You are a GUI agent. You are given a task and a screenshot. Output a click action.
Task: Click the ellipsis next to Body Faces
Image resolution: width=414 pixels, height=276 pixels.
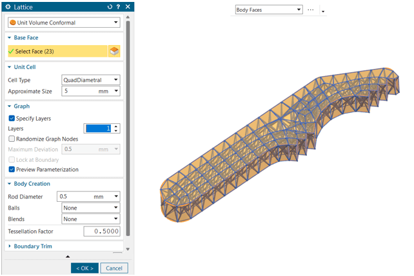coord(311,10)
